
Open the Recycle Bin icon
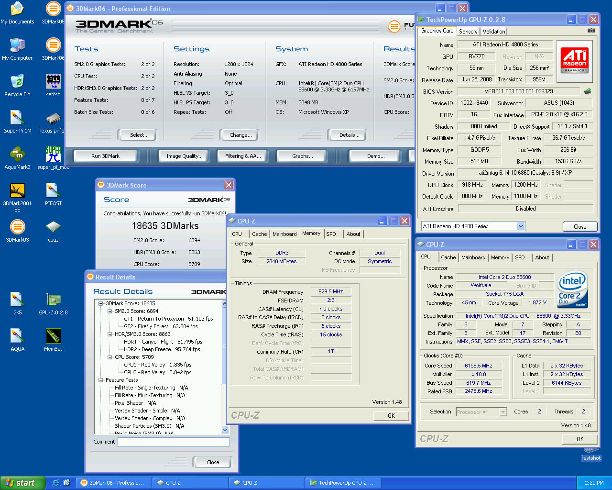pos(17,86)
